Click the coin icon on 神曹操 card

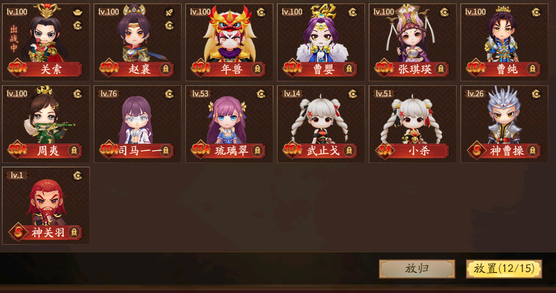[536, 94]
